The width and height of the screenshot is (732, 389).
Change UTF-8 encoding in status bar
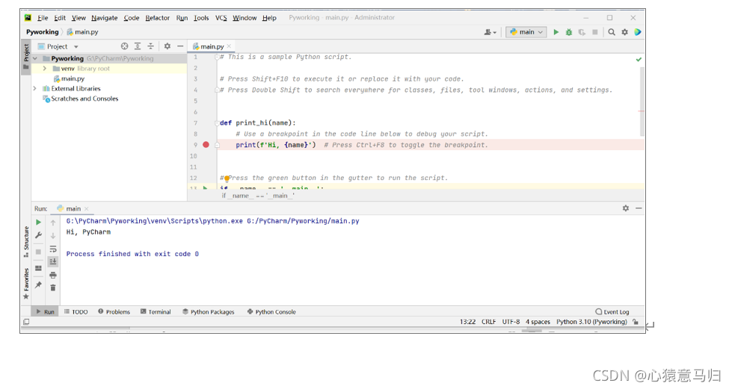(511, 322)
